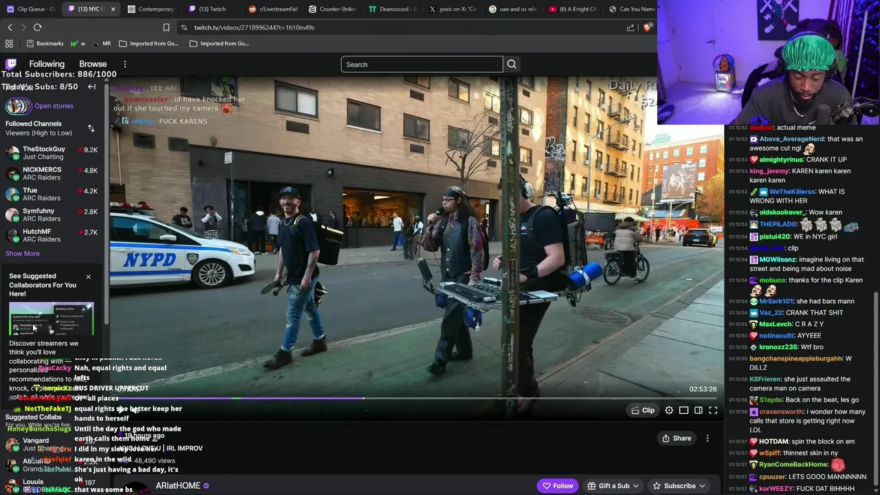This screenshot has height=495, width=880.
Task: Open stories via the Open stories link
Action: [54, 106]
